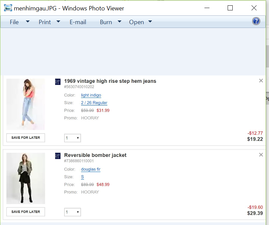269x225 pixels.
Task: Change the douglas fir color link
Action: [90, 169]
